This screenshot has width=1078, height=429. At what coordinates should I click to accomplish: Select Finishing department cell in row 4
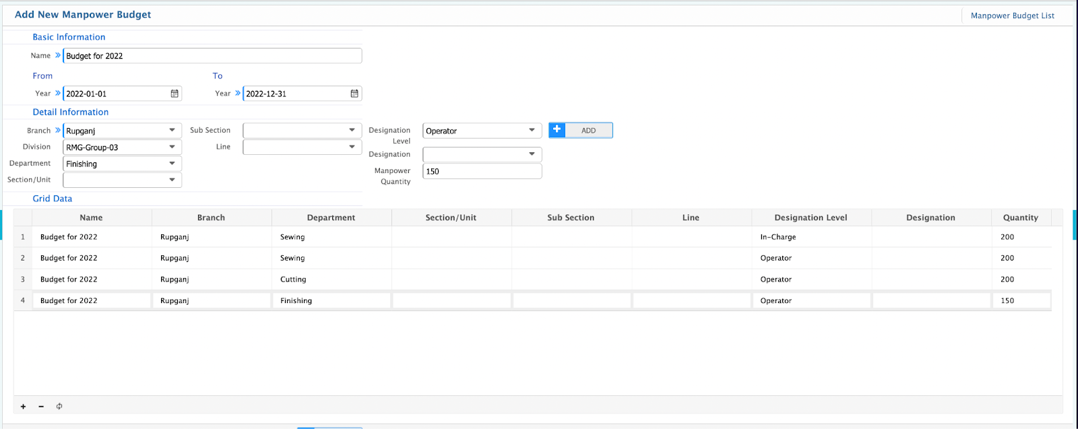point(331,300)
